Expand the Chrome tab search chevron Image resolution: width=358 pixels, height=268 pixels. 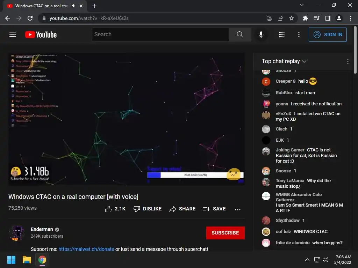(302, 5)
